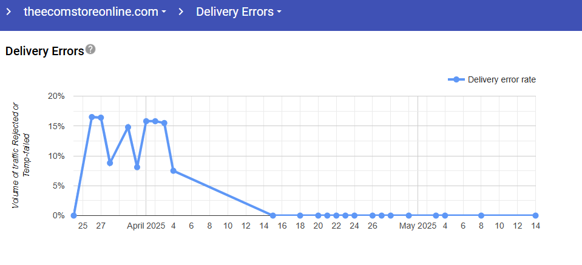Expand the Delivery Errors report dropdown
This screenshot has width=582, height=265.
239,12
